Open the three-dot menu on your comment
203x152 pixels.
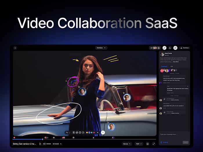[188, 86]
